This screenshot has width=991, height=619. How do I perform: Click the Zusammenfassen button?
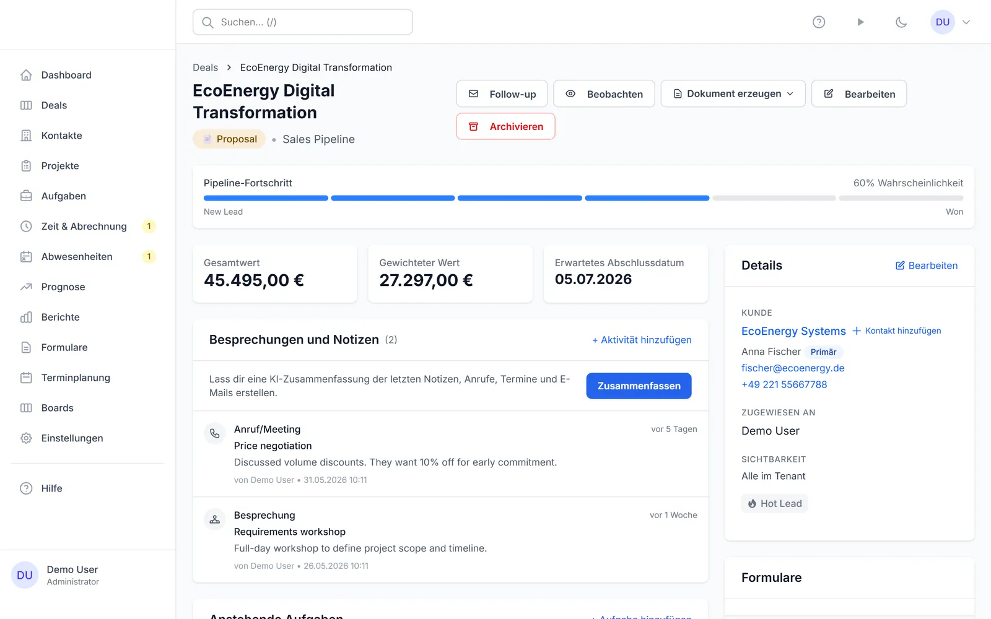click(x=639, y=386)
